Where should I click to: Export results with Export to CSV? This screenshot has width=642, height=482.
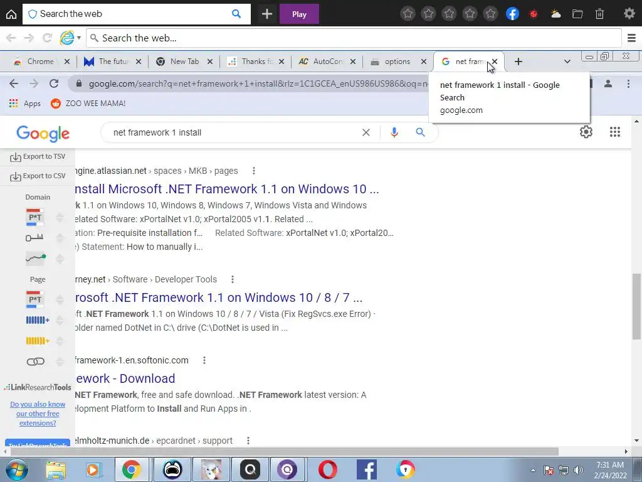pyautogui.click(x=38, y=176)
